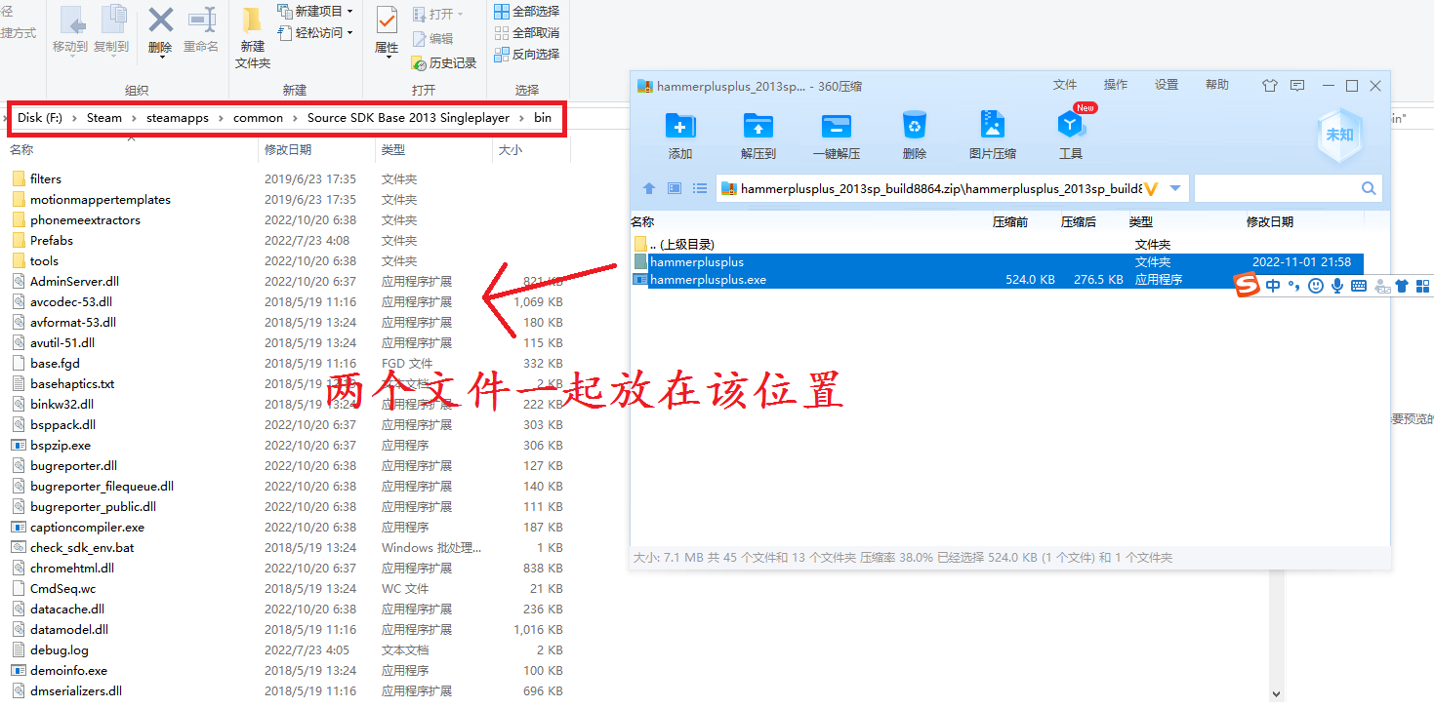Open 图片压缩 tool in 360压缩
This screenshot has height=708, width=1434.
993,125
